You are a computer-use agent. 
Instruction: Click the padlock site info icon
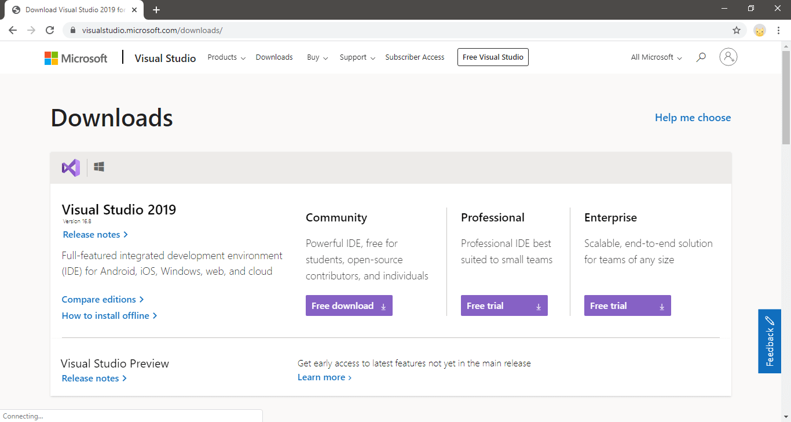73,30
